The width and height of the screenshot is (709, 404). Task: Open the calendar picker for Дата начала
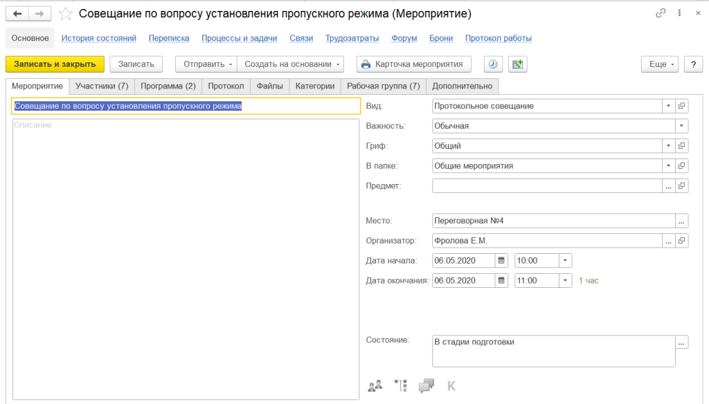pos(502,261)
